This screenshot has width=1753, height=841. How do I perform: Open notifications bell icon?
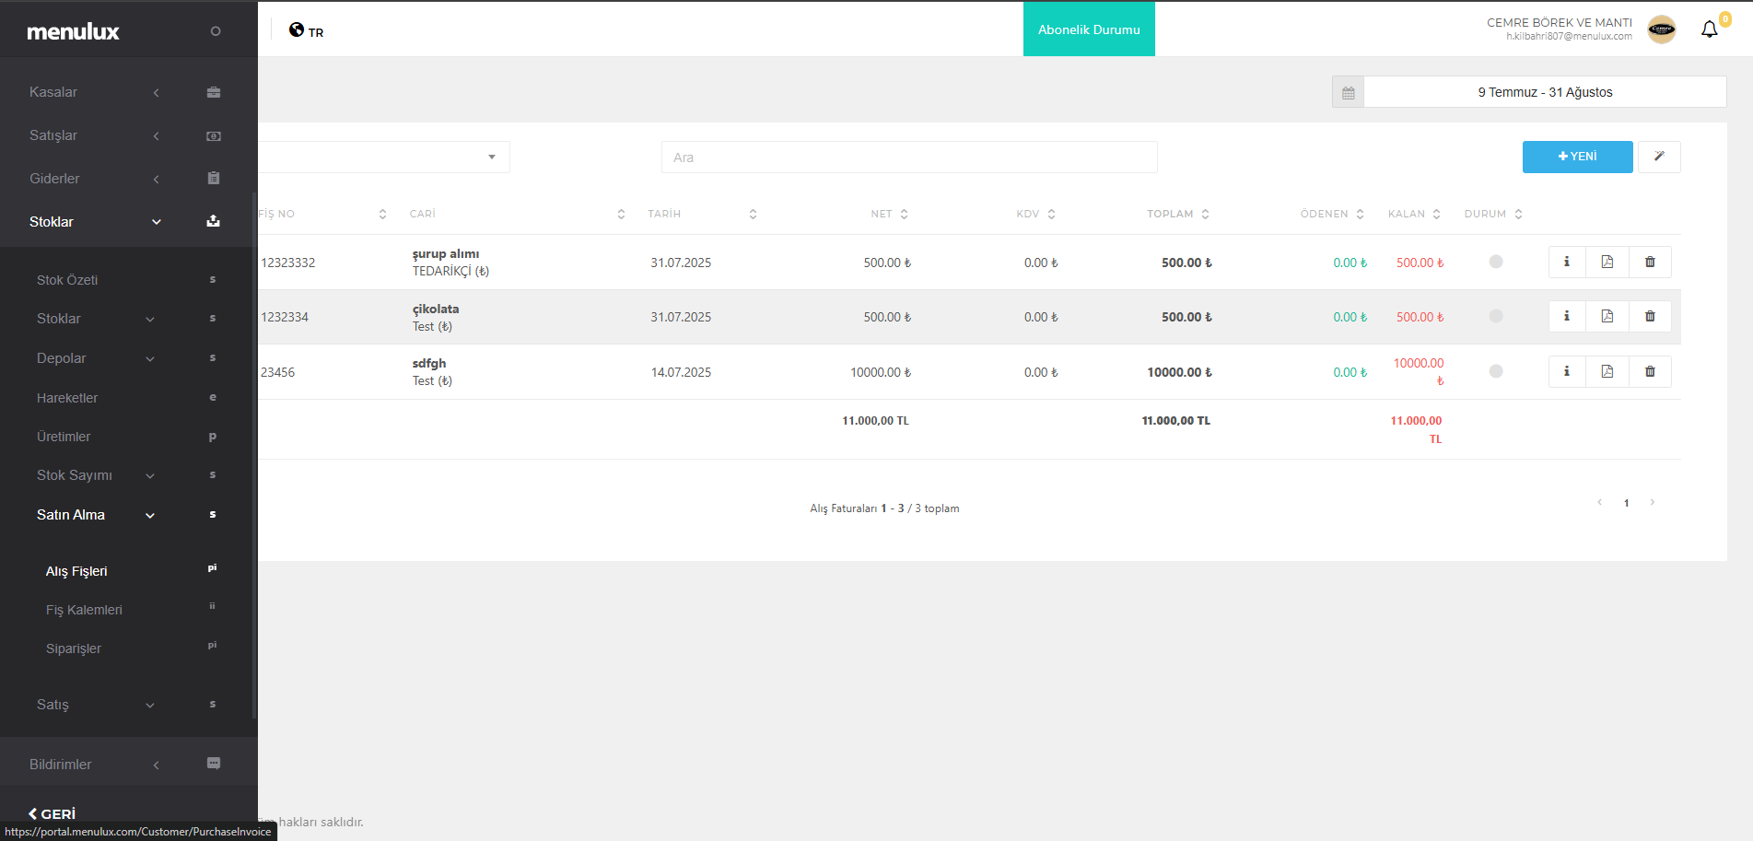(x=1710, y=29)
